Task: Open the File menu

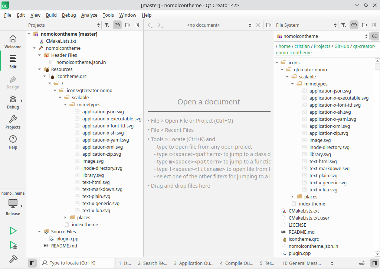Action: pos(8,15)
